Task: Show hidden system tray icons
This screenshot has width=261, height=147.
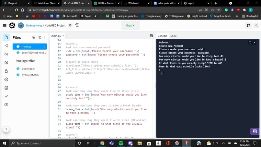Action: (223, 143)
